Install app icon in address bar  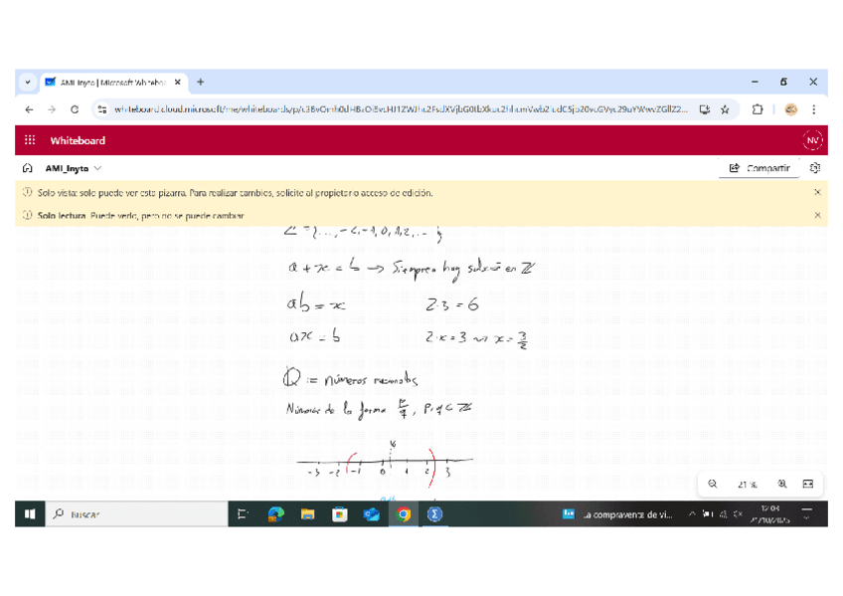pyautogui.click(x=704, y=109)
